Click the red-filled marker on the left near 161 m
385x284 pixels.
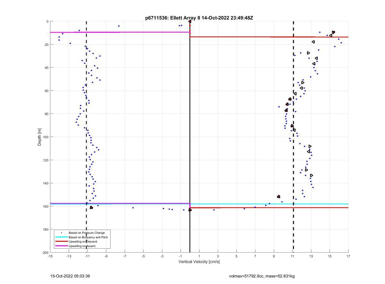(91, 208)
